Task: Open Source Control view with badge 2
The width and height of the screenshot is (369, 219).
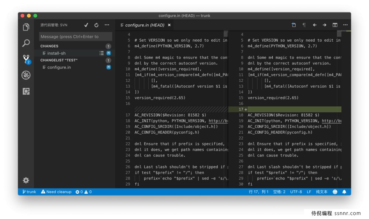Action: (x=26, y=59)
